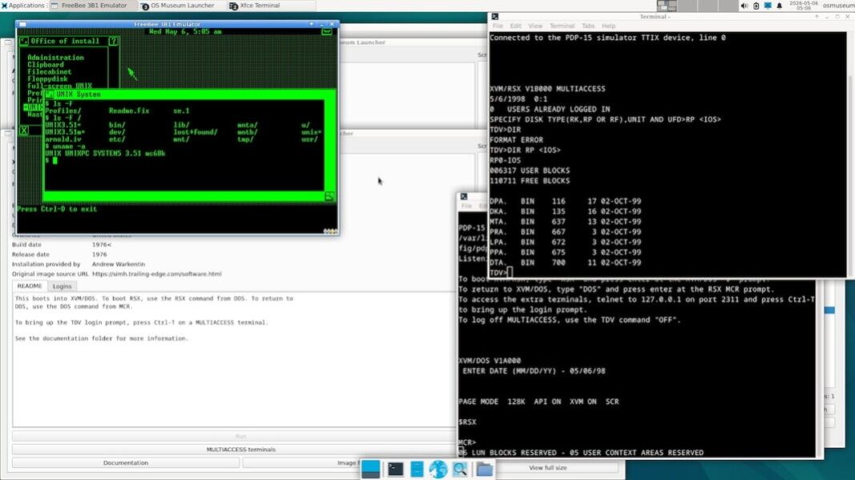855x480 pixels.
Task: Click the help '?' icon in Office window
Action: coord(114,42)
